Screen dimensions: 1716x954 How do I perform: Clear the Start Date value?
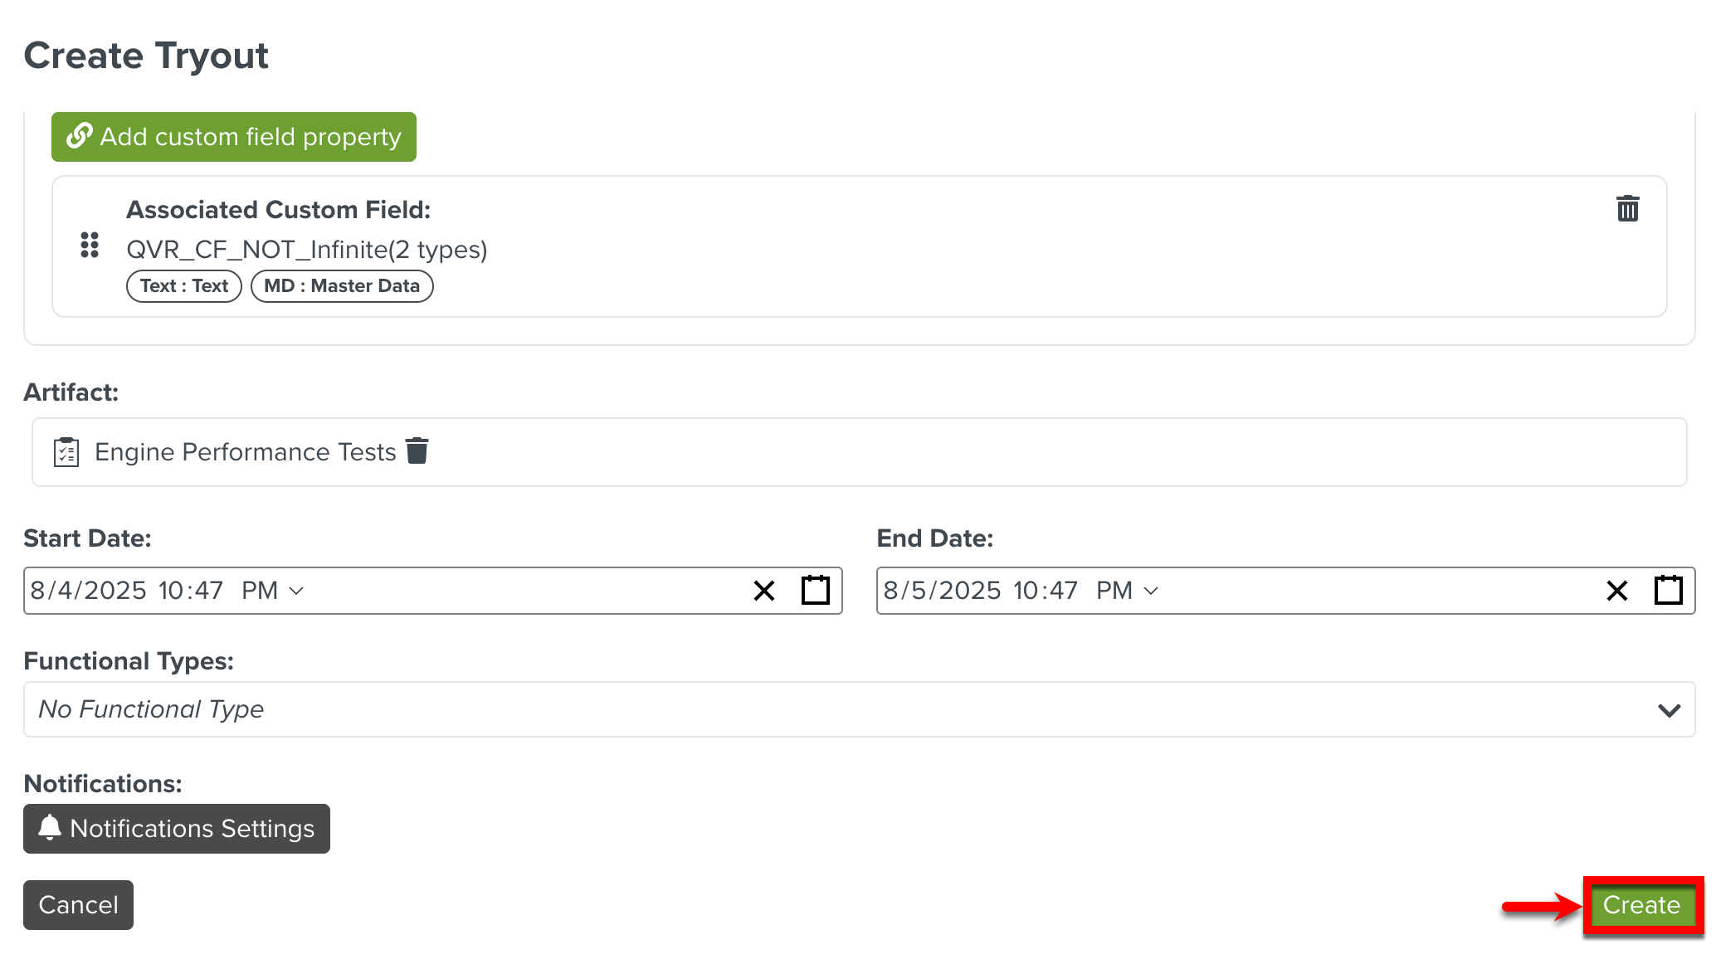click(x=763, y=591)
